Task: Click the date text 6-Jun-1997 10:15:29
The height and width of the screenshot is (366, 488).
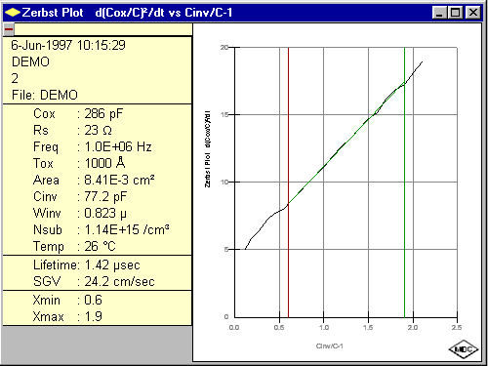Action: (68, 45)
